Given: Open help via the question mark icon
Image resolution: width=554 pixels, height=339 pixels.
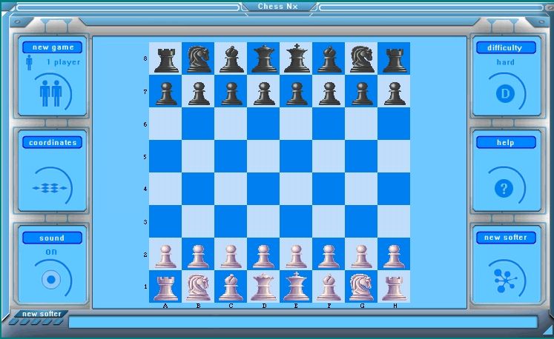Looking at the screenshot, I should (504, 188).
